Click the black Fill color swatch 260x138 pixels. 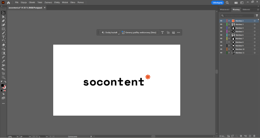2,85
